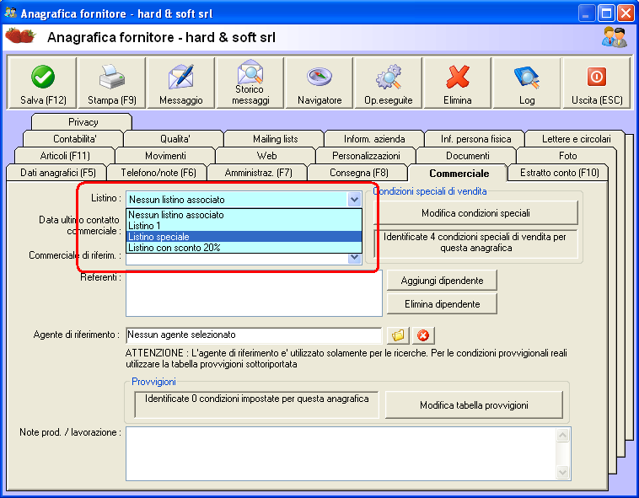Click Uscita (ESC) exit button
This screenshot has height=498, width=639.
click(x=597, y=83)
